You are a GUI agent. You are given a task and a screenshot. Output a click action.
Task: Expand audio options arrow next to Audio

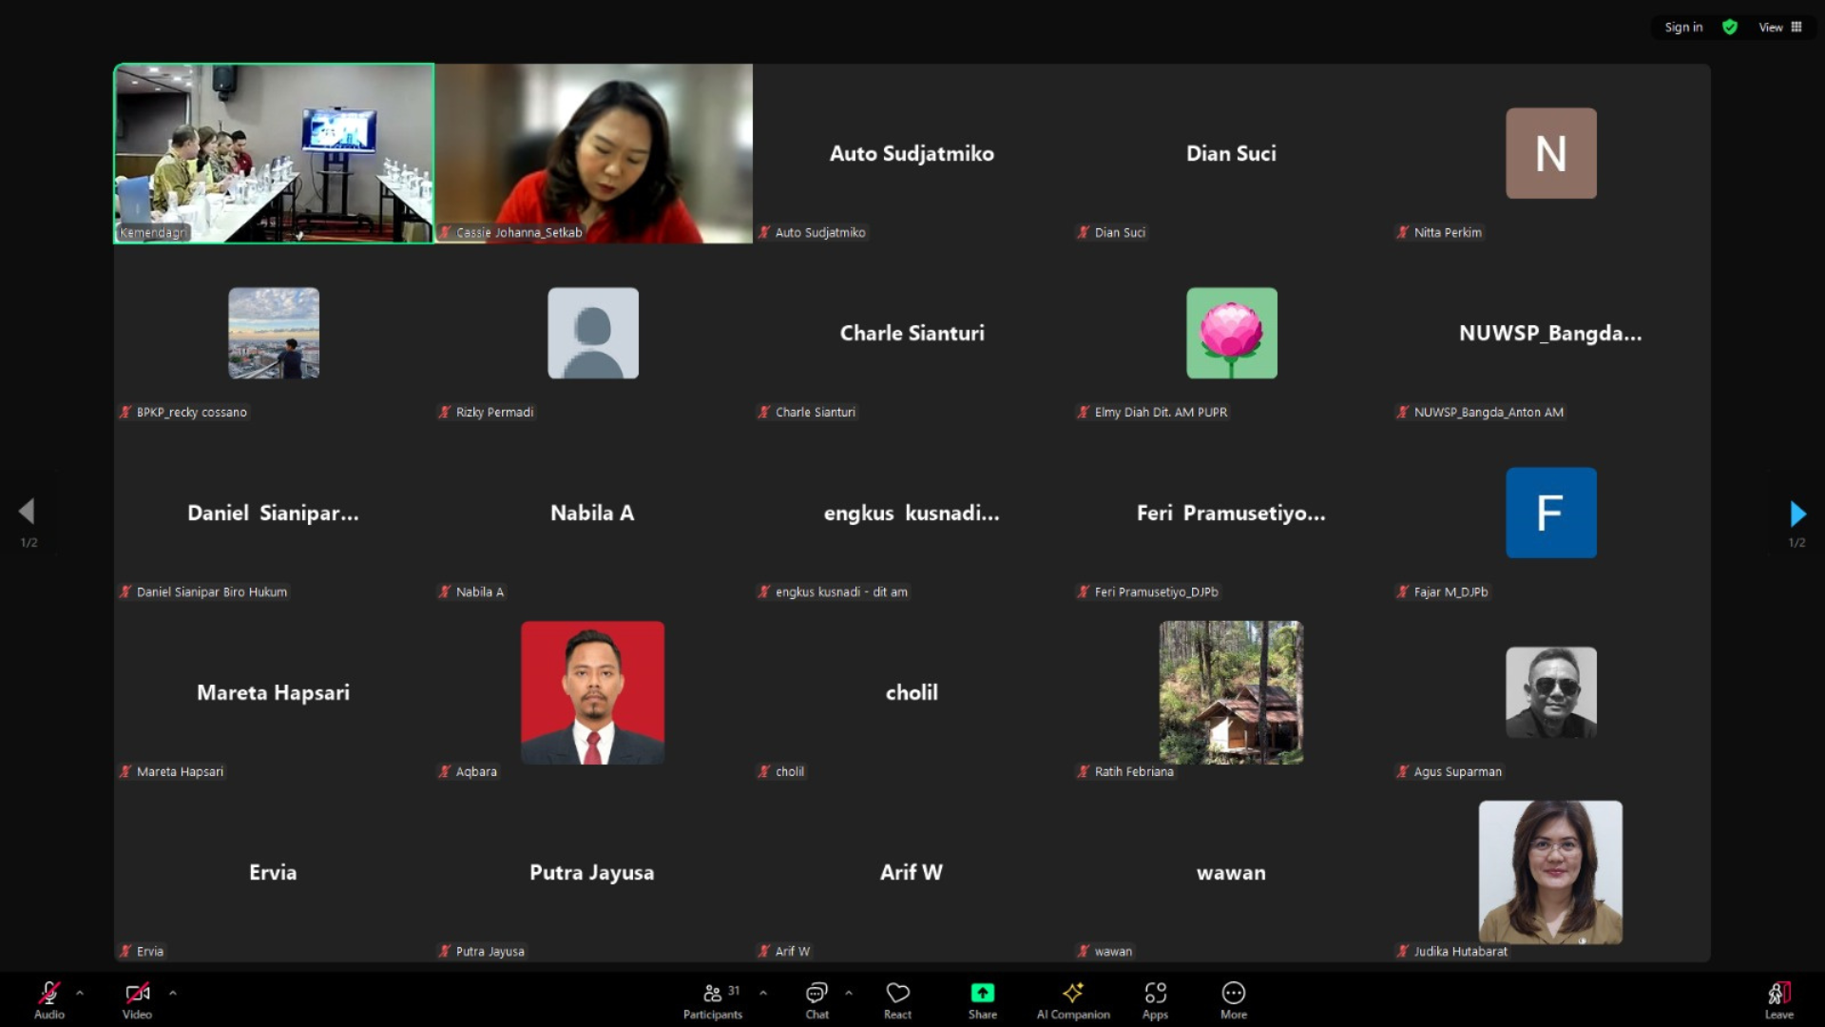(80, 993)
